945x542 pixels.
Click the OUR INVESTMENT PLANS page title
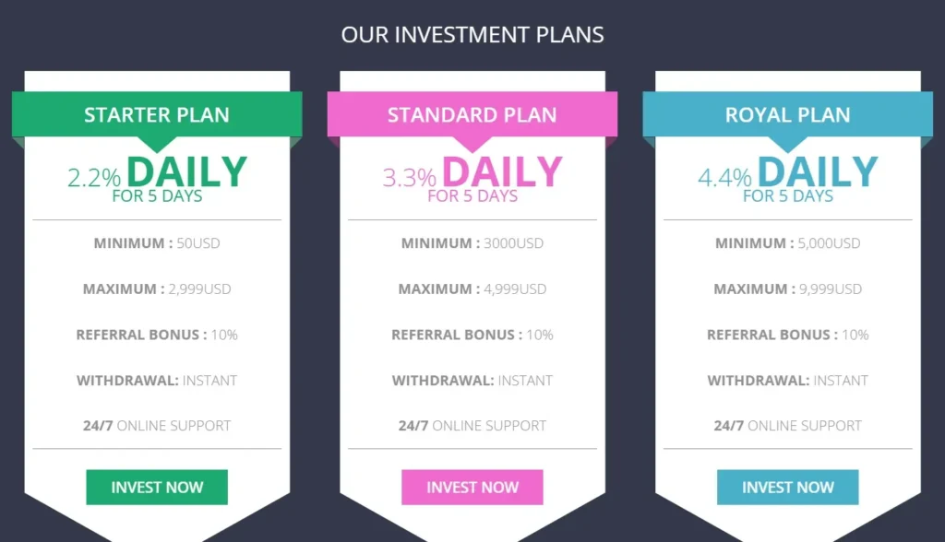click(472, 34)
